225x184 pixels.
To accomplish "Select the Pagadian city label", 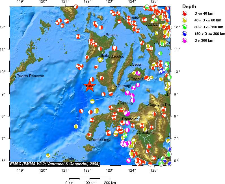I will pyautogui.click(x=130, y=119).
